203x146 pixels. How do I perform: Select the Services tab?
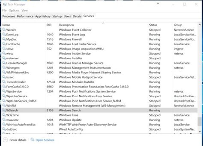pyautogui.click(x=89, y=16)
